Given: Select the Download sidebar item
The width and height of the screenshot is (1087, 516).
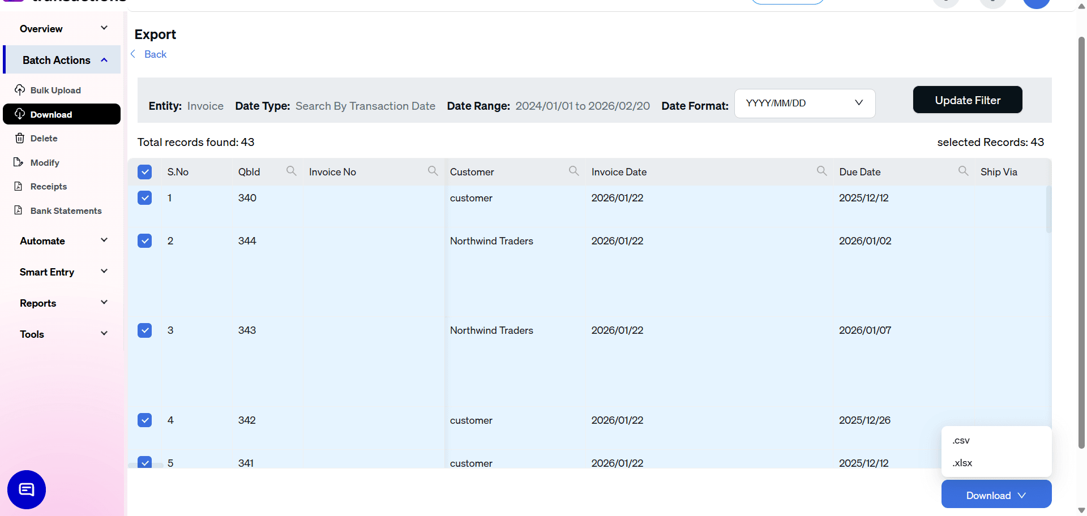Looking at the screenshot, I should pos(50,114).
